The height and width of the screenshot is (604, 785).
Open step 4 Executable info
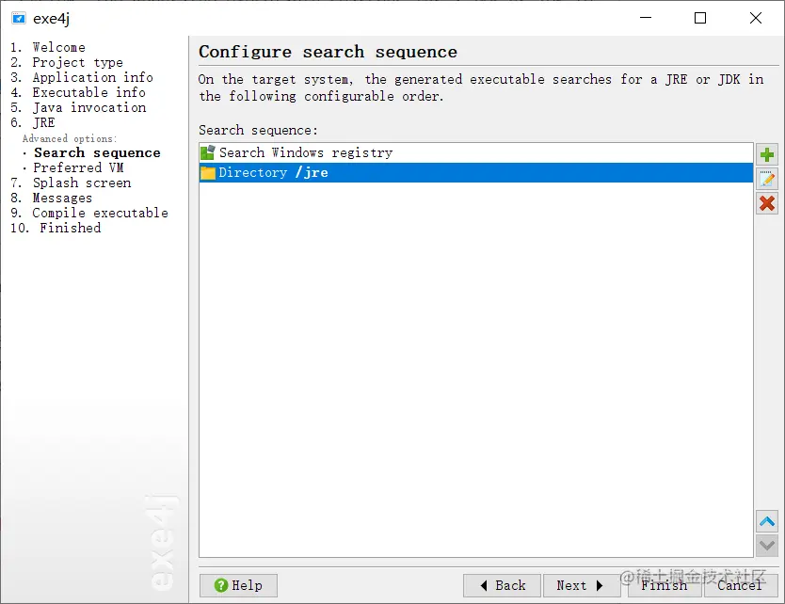coord(78,92)
